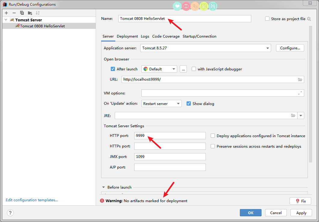Switch to the Server tab

(108, 36)
